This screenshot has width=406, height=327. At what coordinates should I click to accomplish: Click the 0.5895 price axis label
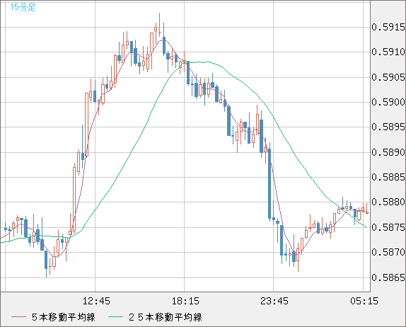(388, 127)
